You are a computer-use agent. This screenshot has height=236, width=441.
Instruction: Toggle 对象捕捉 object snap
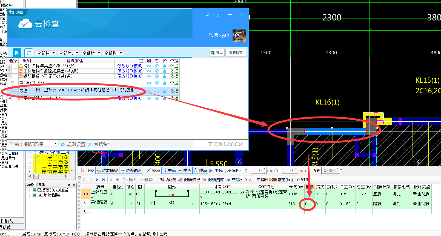coord(107,170)
